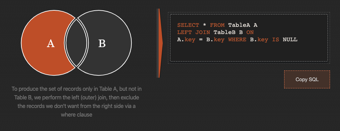
Task: Click the orange arrow divider beside the code box
Action: coord(160,43)
